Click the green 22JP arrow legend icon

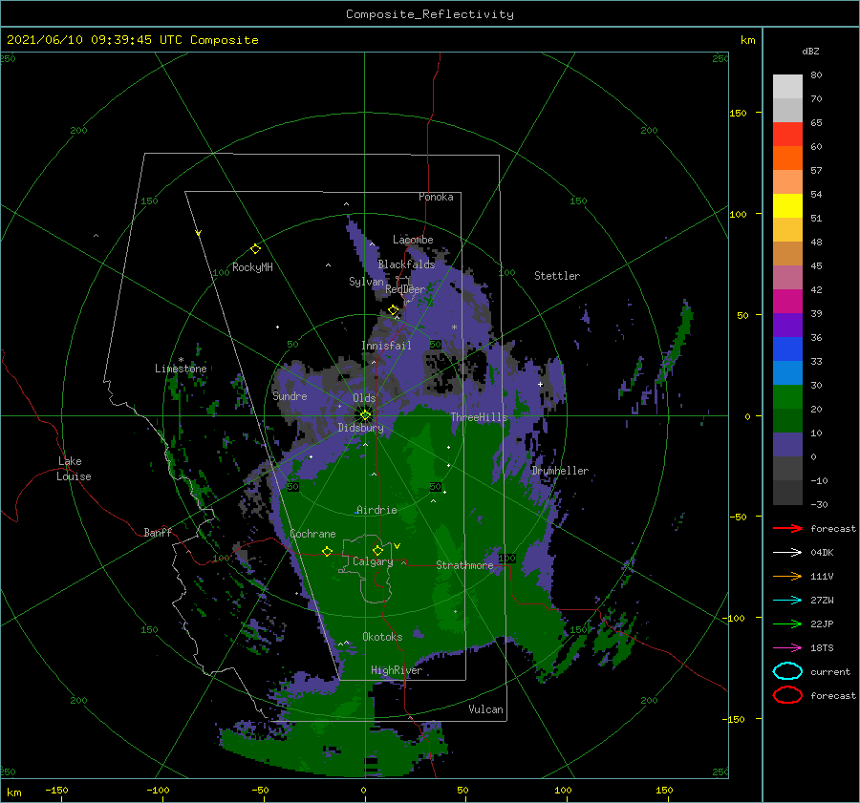(787, 623)
